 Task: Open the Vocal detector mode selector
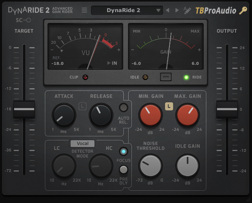coord(83,143)
